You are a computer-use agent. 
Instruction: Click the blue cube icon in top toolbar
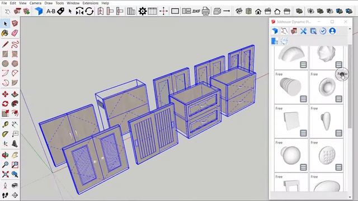coord(39,11)
